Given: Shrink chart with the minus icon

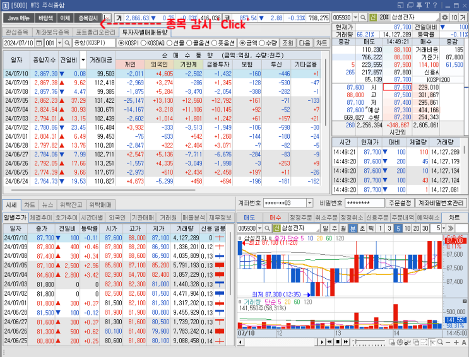Looking at the screenshot, I should pyautogui.click(x=448, y=342).
